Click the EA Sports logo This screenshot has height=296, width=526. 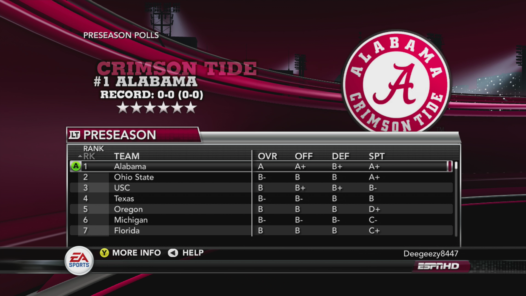[x=79, y=261]
